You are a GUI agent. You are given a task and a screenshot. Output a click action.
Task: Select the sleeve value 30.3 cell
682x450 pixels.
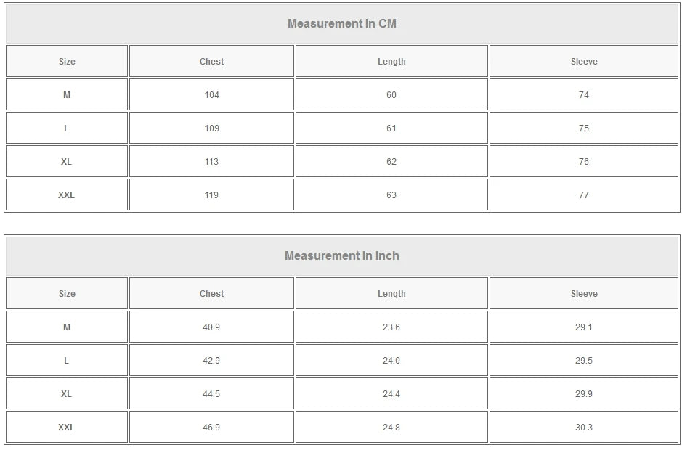584,427
